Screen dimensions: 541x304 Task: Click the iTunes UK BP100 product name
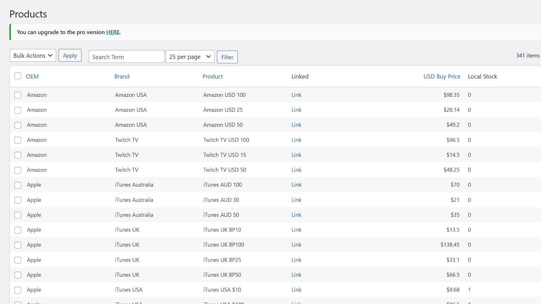223,245
